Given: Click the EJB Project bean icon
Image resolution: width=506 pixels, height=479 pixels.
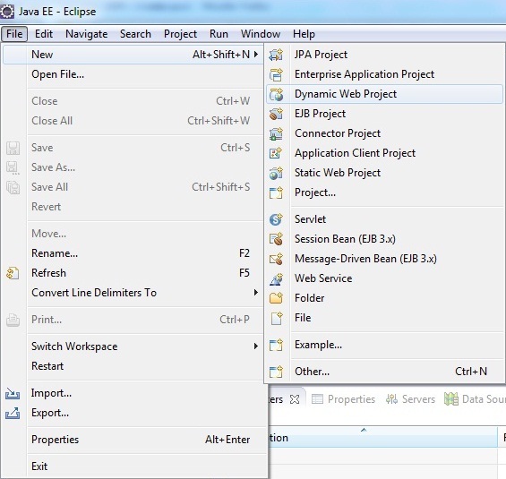Looking at the screenshot, I should pyautogui.click(x=276, y=114).
